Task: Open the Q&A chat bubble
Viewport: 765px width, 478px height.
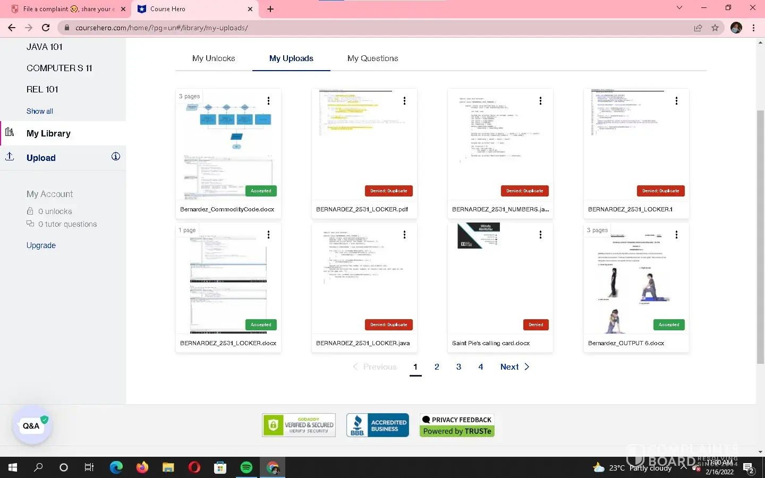Action: [31, 426]
